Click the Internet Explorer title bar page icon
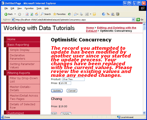The image size is (147, 120). [x=2, y=3]
